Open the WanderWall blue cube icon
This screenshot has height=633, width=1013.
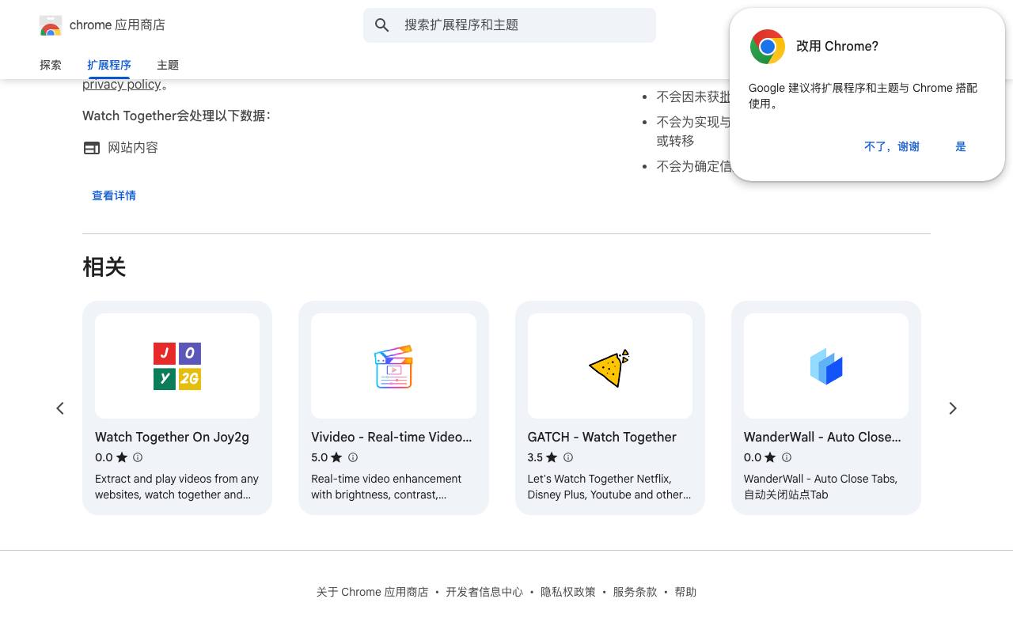click(x=826, y=366)
